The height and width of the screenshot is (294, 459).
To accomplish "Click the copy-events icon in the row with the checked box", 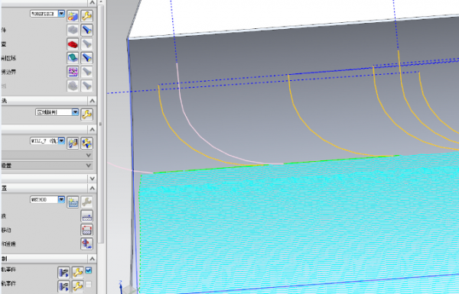I will pyautogui.click(x=63, y=273).
